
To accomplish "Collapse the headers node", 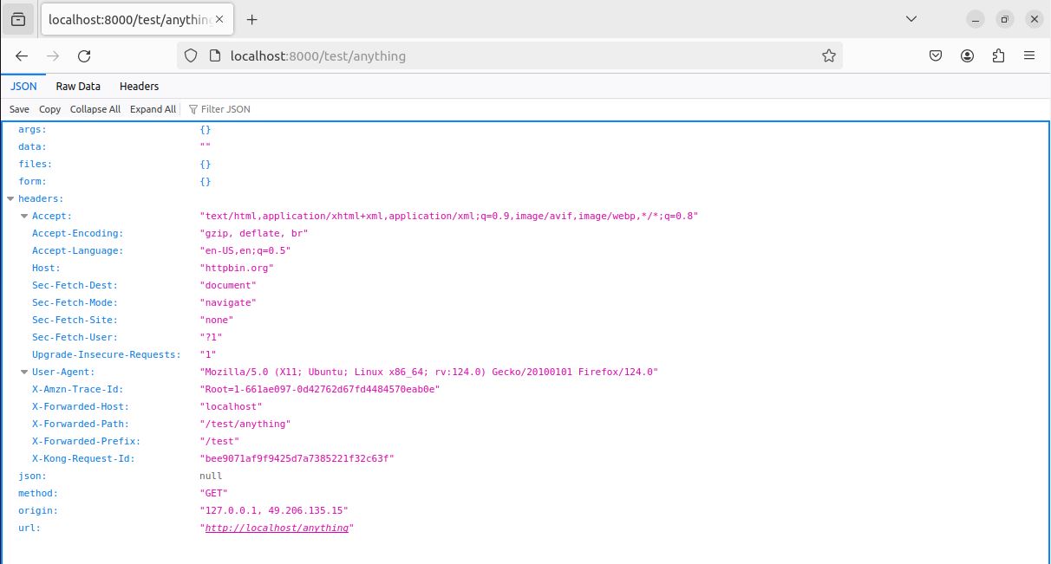I will 11,198.
